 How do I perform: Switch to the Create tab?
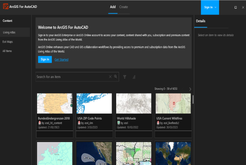(x=123, y=7)
